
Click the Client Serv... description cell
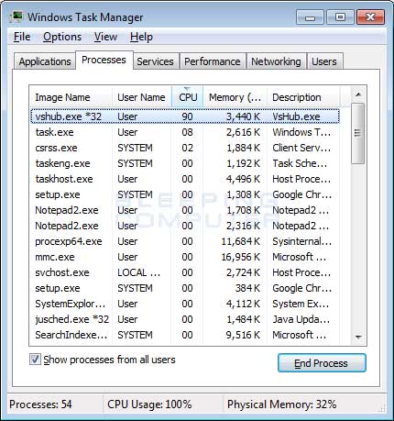click(x=301, y=148)
